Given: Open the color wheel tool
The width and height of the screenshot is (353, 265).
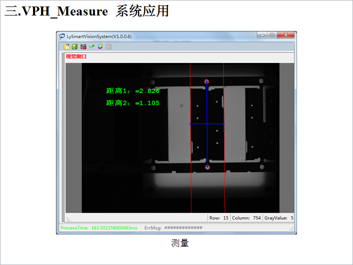Looking at the screenshot, I should click(100, 46).
